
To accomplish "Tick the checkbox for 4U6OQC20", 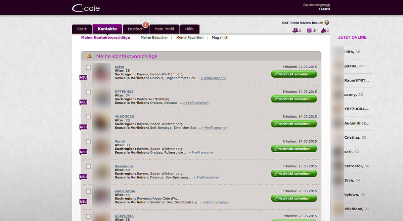I will pos(88,117).
